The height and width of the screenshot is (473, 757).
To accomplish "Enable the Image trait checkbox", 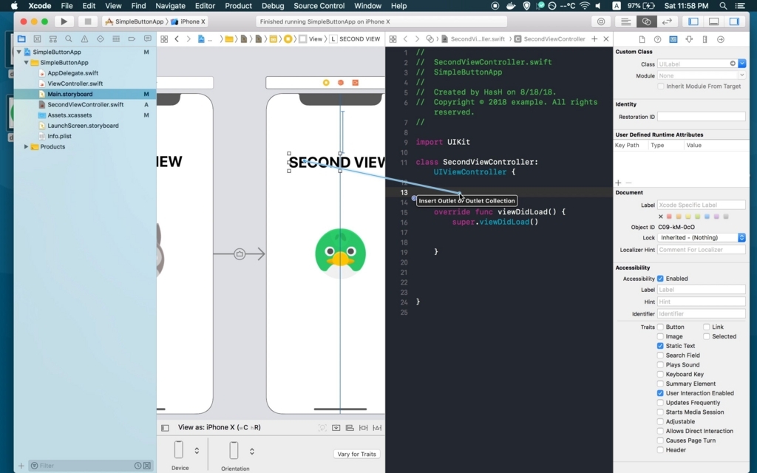I will [x=660, y=336].
